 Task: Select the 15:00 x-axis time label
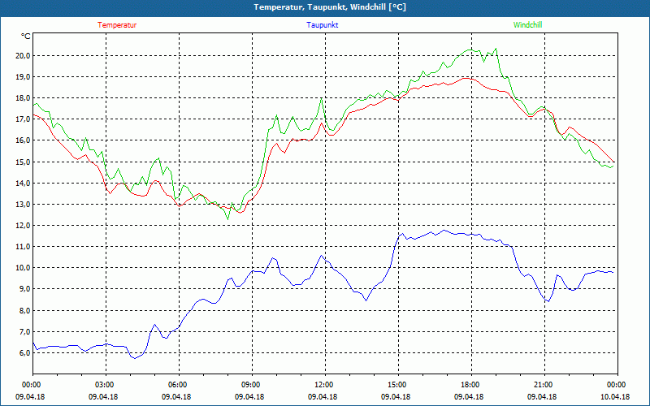(x=397, y=385)
